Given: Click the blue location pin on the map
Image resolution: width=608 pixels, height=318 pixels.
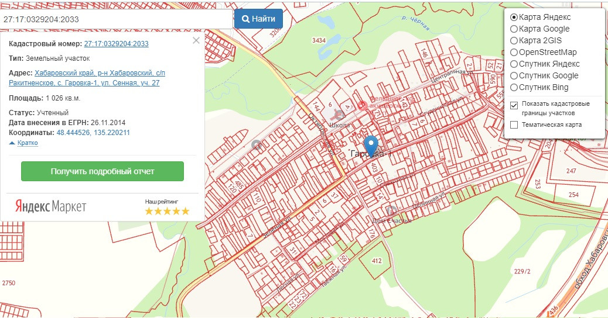Looking at the screenshot, I should tap(371, 146).
